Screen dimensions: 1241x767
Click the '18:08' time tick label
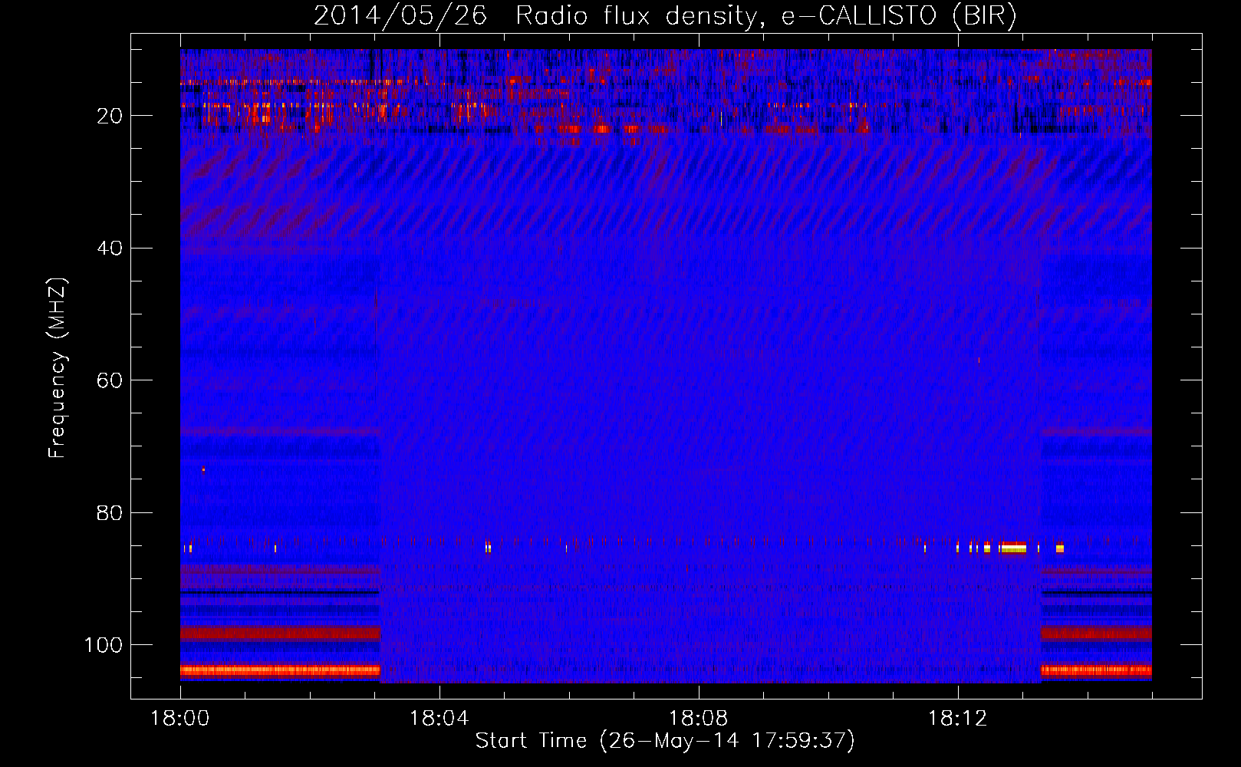click(698, 719)
